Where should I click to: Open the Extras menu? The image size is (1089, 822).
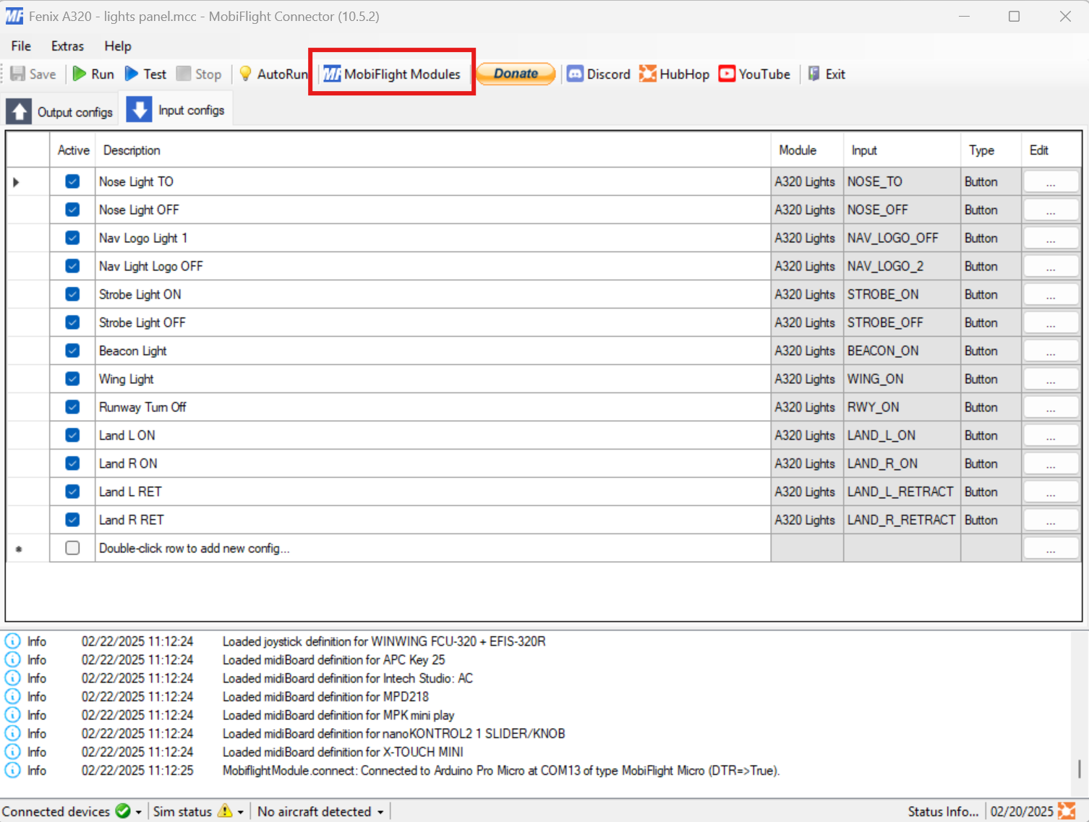click(x=67, y=46)
